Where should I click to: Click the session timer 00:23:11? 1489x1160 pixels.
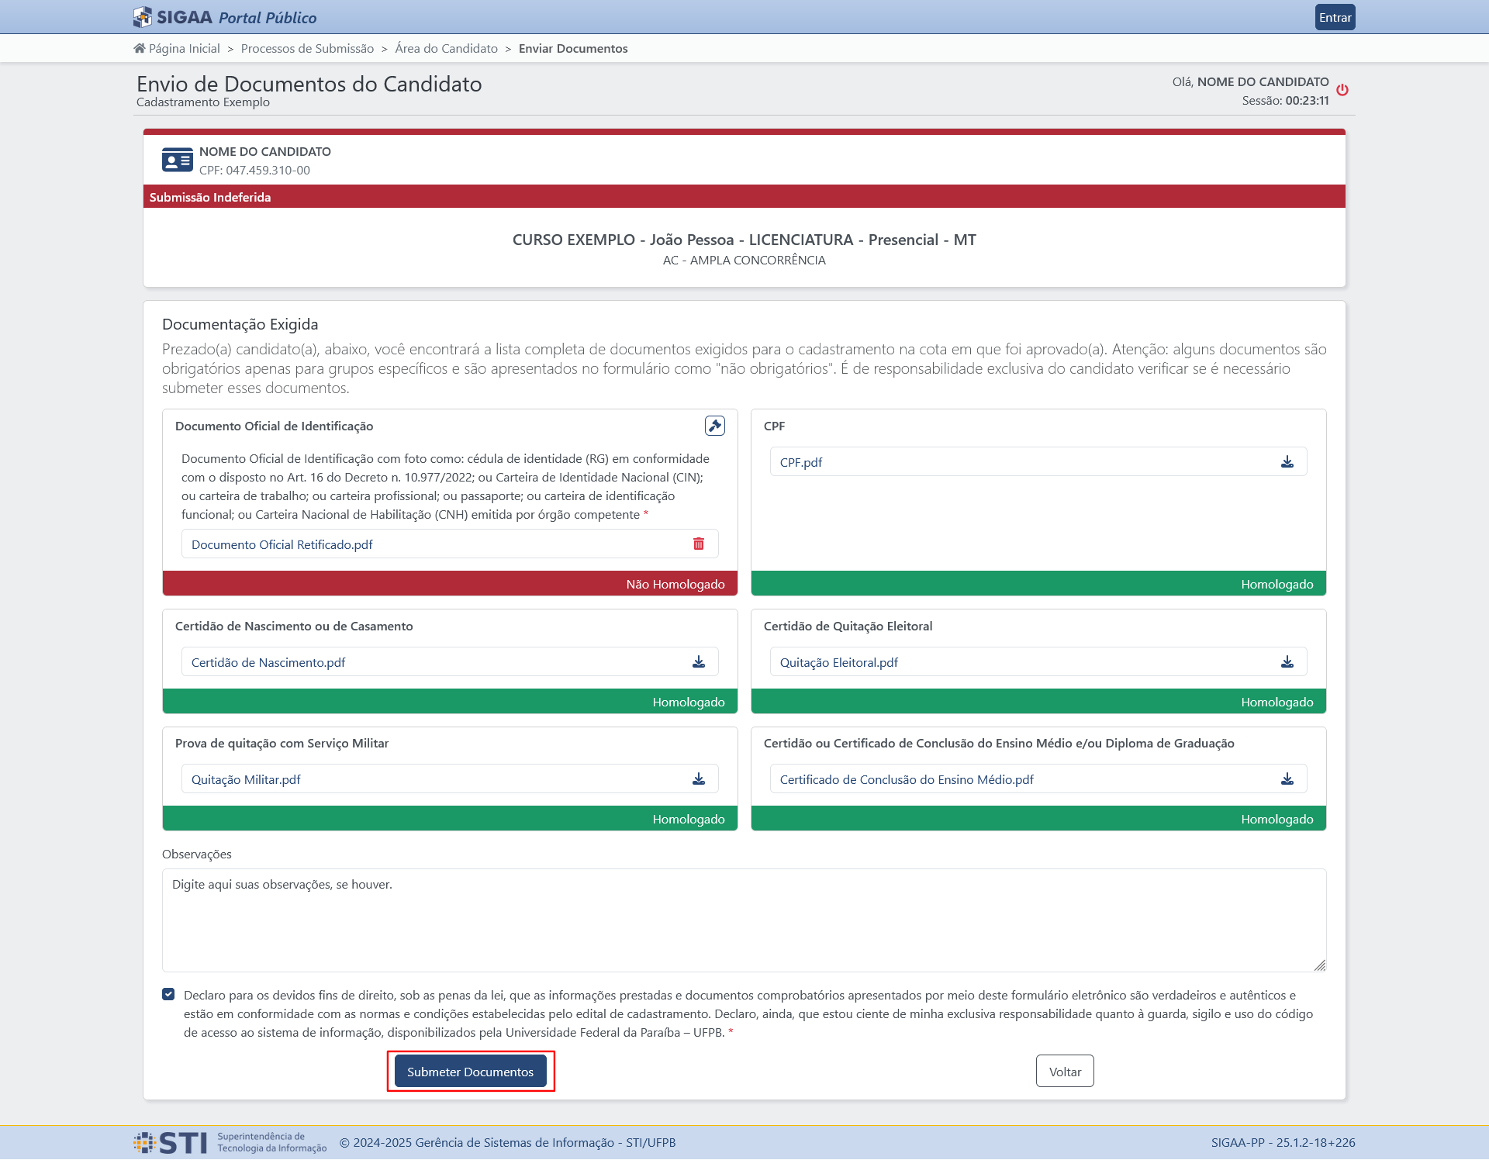[x=1307, y=101]
